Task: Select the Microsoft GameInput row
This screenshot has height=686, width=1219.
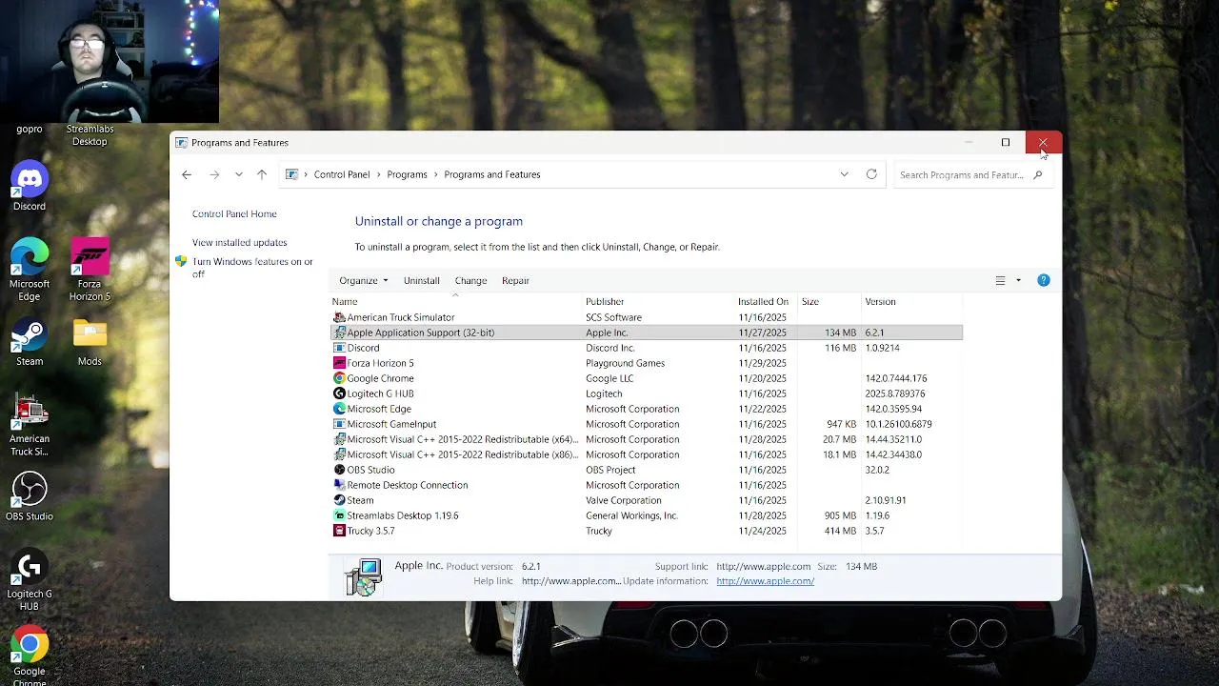Action: click(x=646, y=424)
